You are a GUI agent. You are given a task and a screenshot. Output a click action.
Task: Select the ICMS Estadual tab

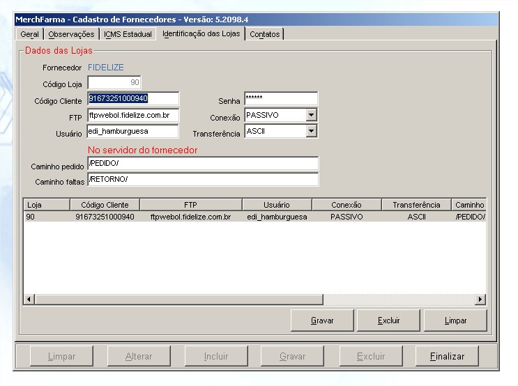pos(128,34)
